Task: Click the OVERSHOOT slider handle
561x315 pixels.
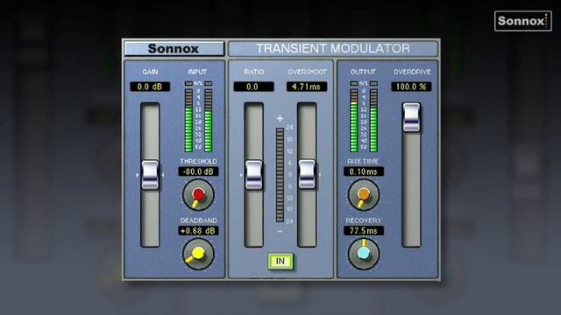Action: (x=307, y=174)
